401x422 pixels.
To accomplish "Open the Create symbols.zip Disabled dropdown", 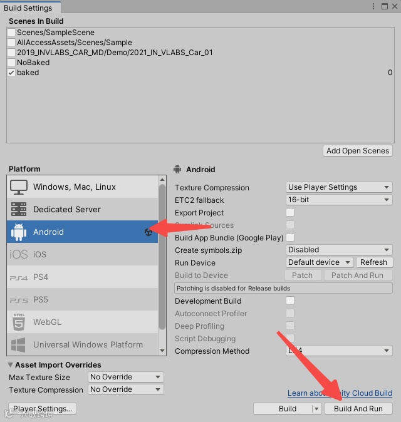I will [339, 250].
